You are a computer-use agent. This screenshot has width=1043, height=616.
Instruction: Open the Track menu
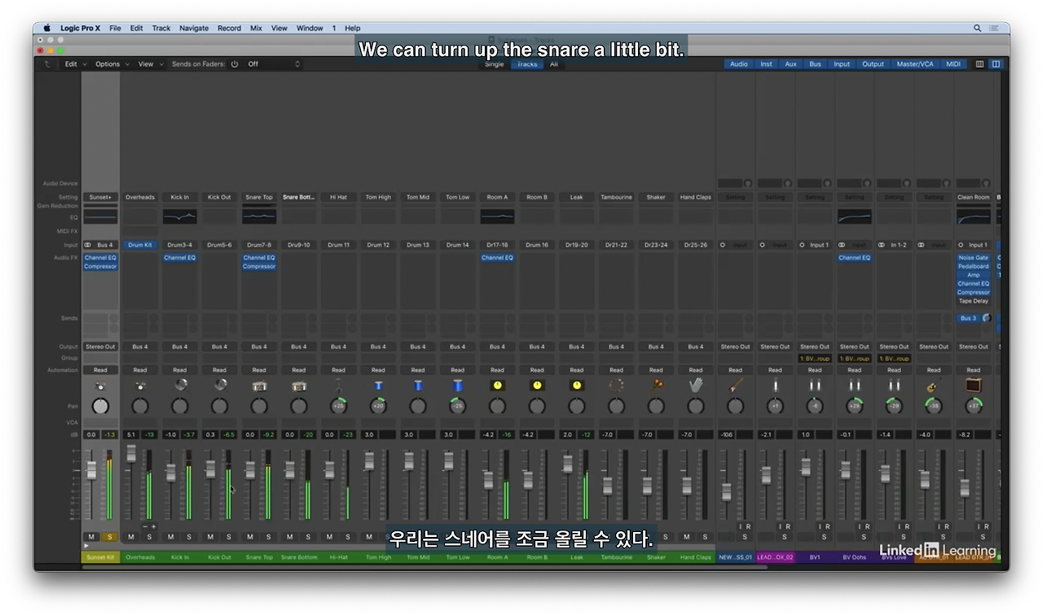click(x=161, y=28)
